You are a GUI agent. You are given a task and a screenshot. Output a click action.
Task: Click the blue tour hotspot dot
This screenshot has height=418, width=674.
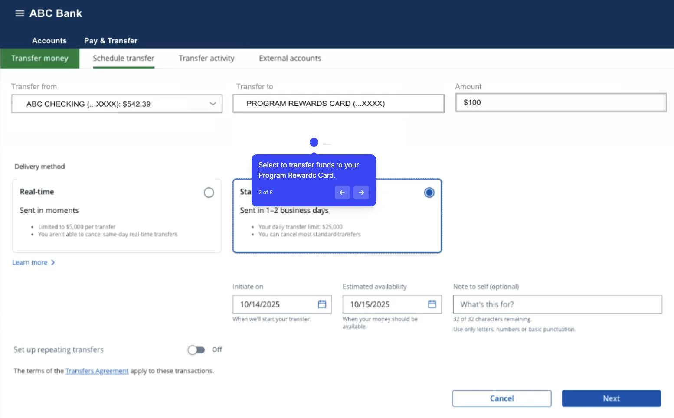click(314, 142)
